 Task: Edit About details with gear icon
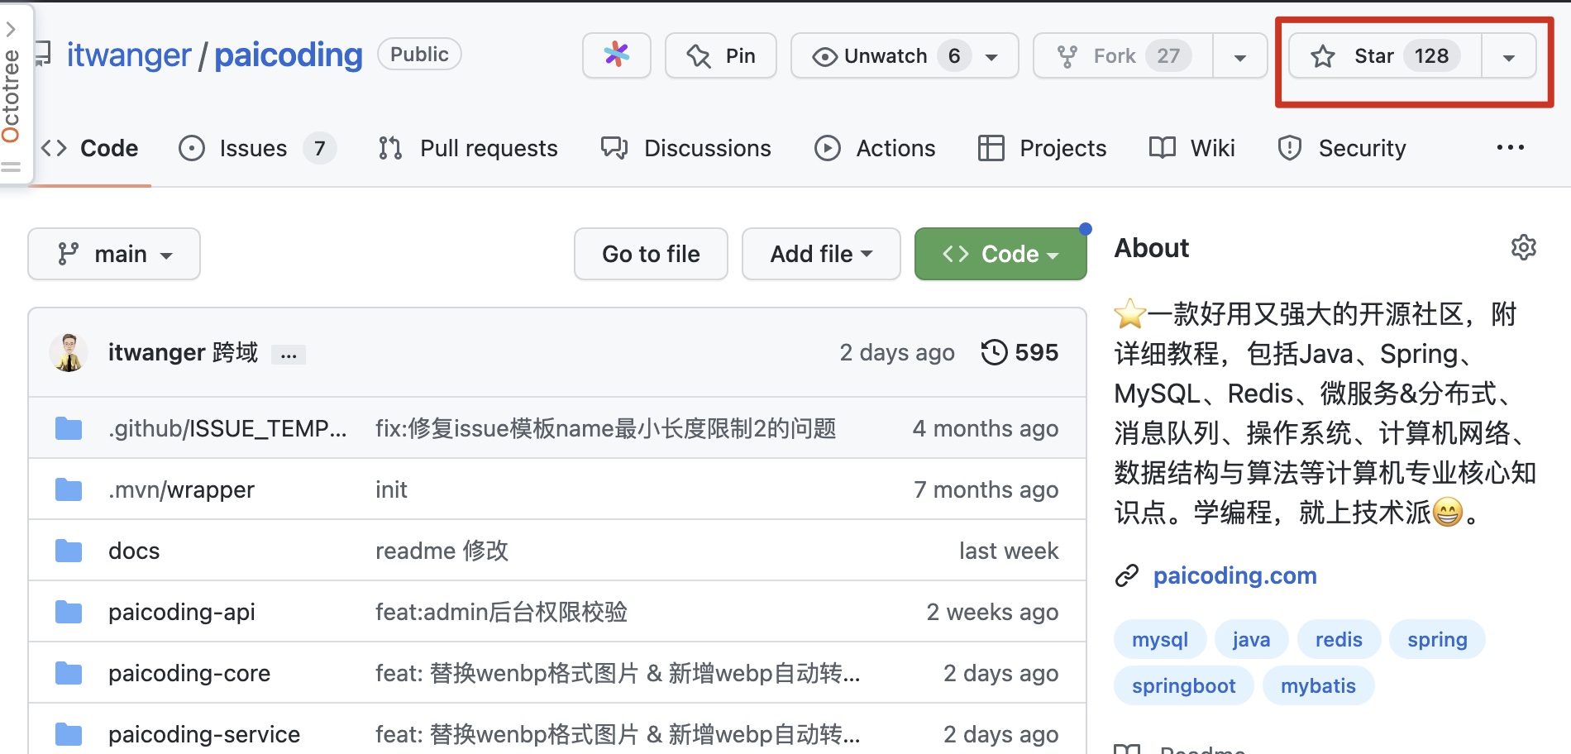click(1524, 247)
